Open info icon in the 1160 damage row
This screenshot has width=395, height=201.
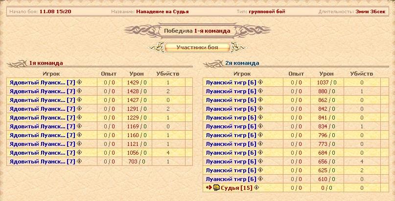[79, 135]
